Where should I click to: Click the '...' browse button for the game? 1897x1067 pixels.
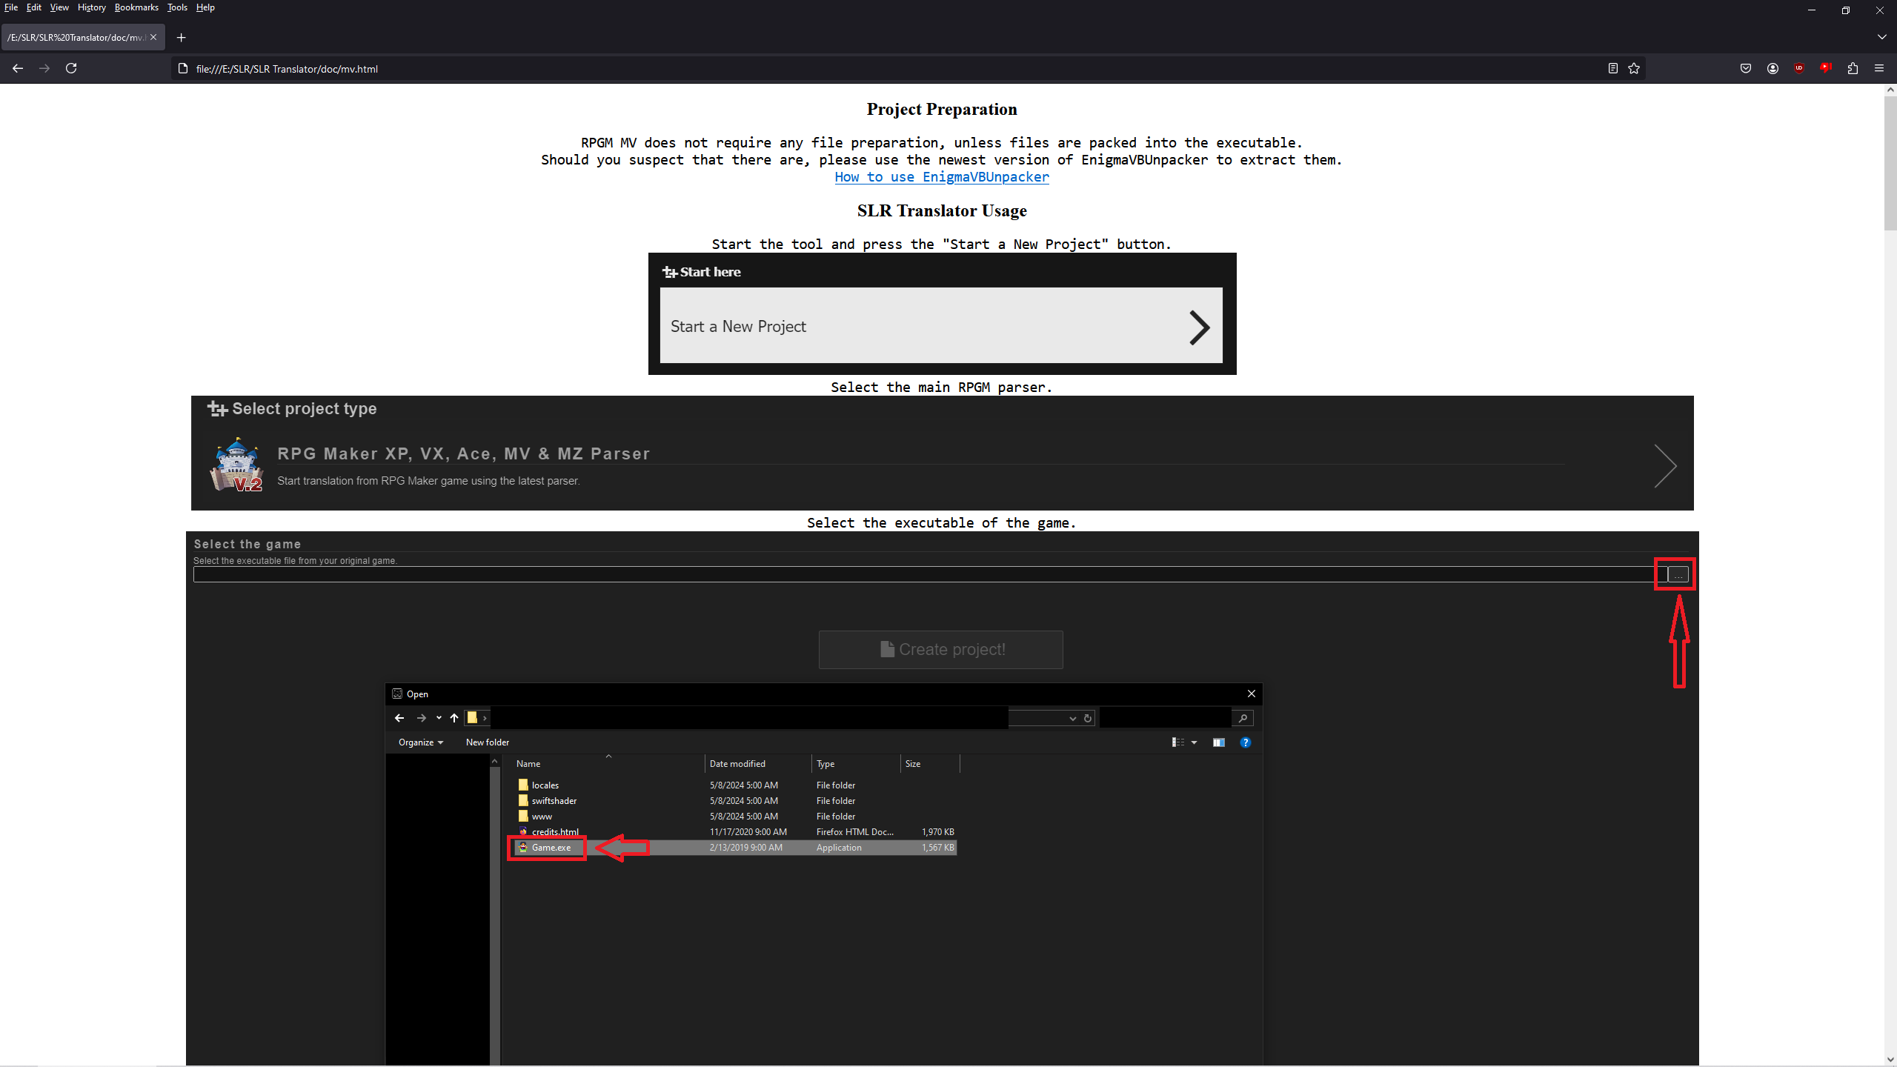(1678, 574)
